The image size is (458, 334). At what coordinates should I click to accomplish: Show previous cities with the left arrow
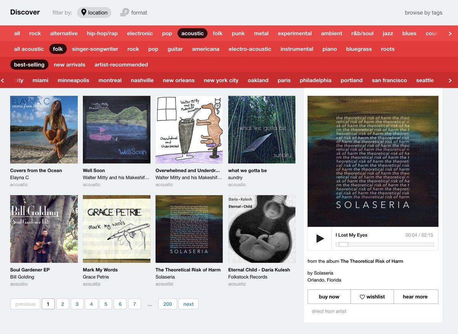pyautogui.click(x=3, y=80)
